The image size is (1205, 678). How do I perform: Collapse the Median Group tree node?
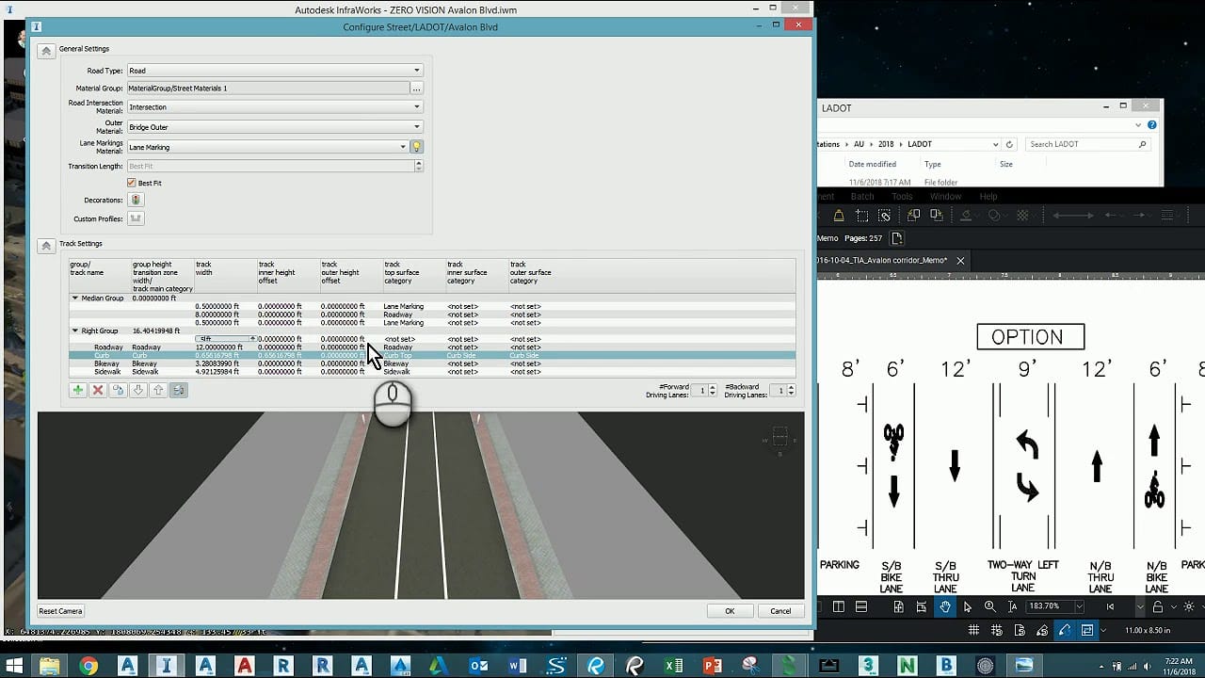point(75,299)
